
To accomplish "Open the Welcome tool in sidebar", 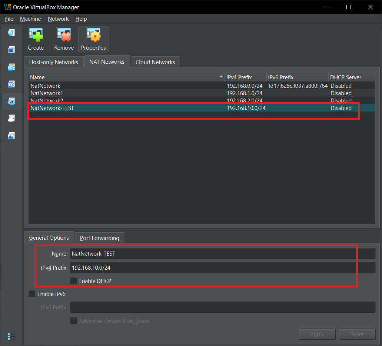I will (11, 33).
